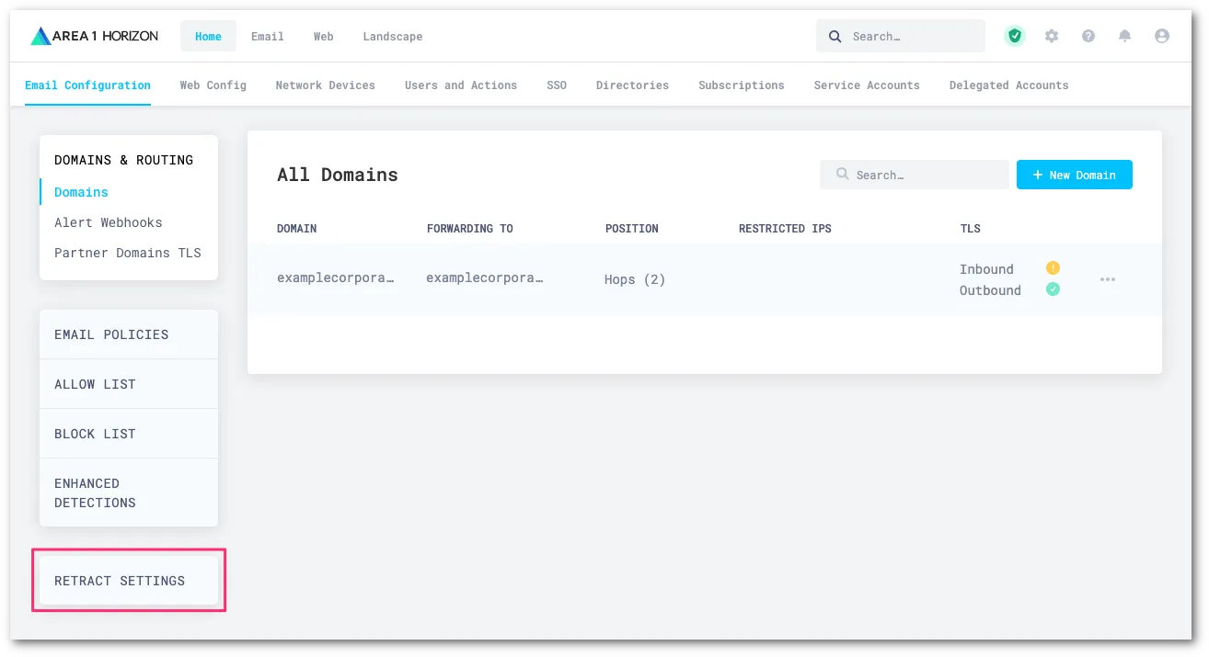1209x657 pixels.
Task: Open Retract Settings
Action: click(120, 580)
